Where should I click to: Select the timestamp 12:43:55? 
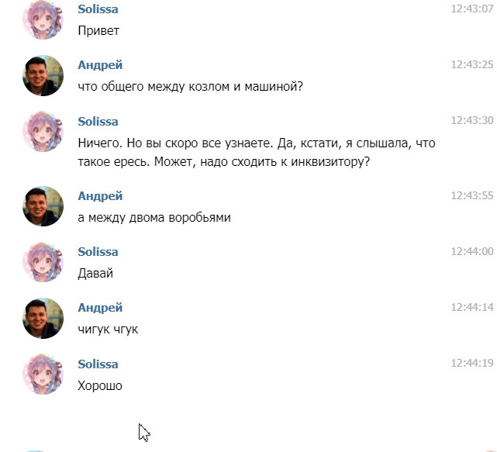coord(472,195)
